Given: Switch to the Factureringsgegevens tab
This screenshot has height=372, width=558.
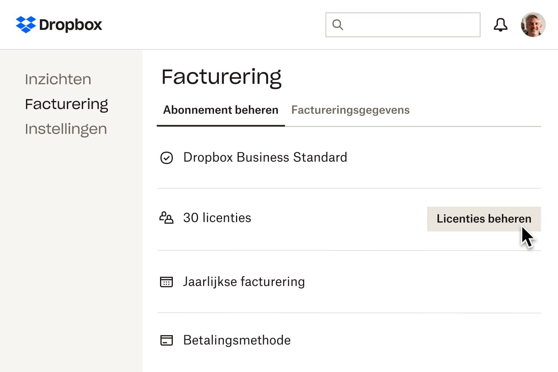Looking at the screenshot, I should (x=350, y=110).
